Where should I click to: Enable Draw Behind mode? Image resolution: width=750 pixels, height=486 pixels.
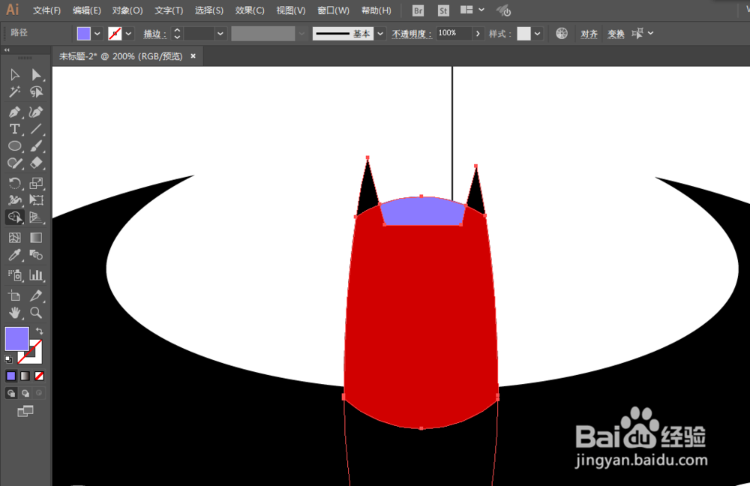25,393
